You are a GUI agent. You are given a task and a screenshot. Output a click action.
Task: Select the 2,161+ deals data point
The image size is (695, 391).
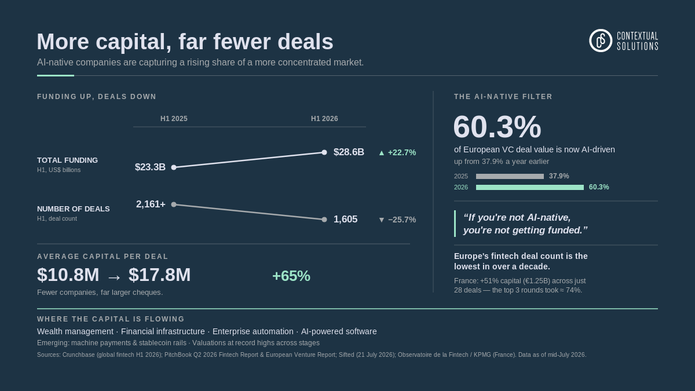click(x=174, y=204)
